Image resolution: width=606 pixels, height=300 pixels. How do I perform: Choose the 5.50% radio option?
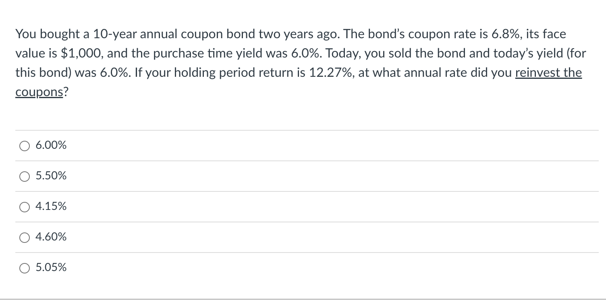coord(25,176)
